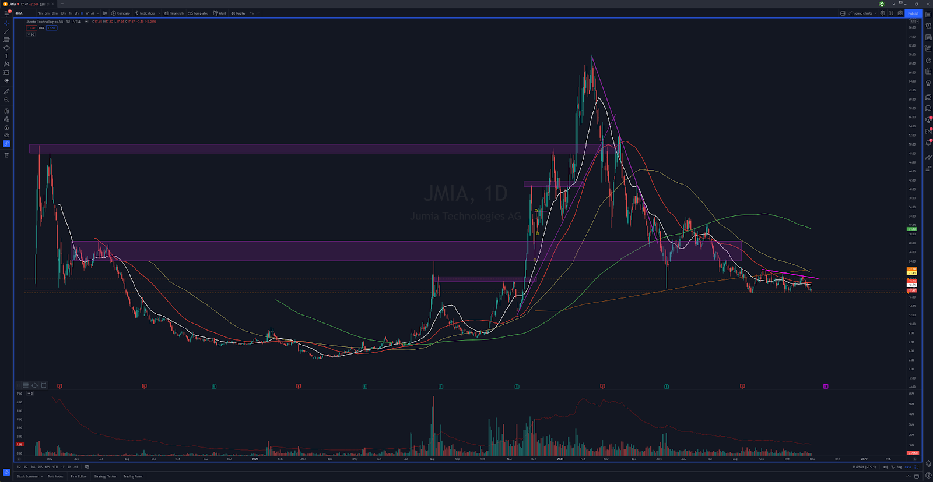This screenshot has width=933, height=482.
Task: Set date range to 5D
Action: tap(26, 467)
